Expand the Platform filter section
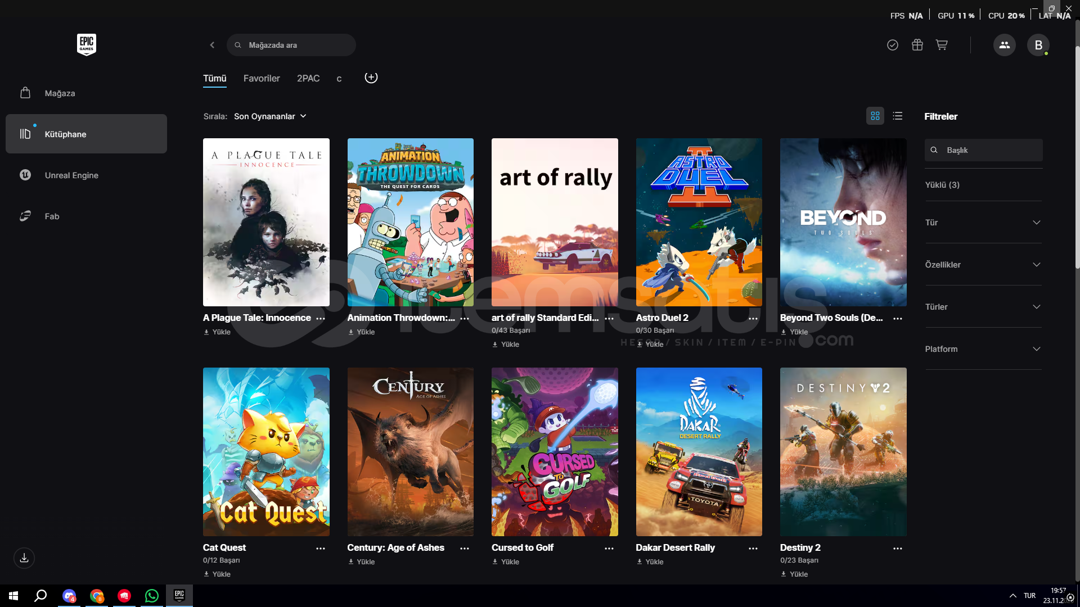This screenshot has height=607, width=1080. (x=983, y=349)
